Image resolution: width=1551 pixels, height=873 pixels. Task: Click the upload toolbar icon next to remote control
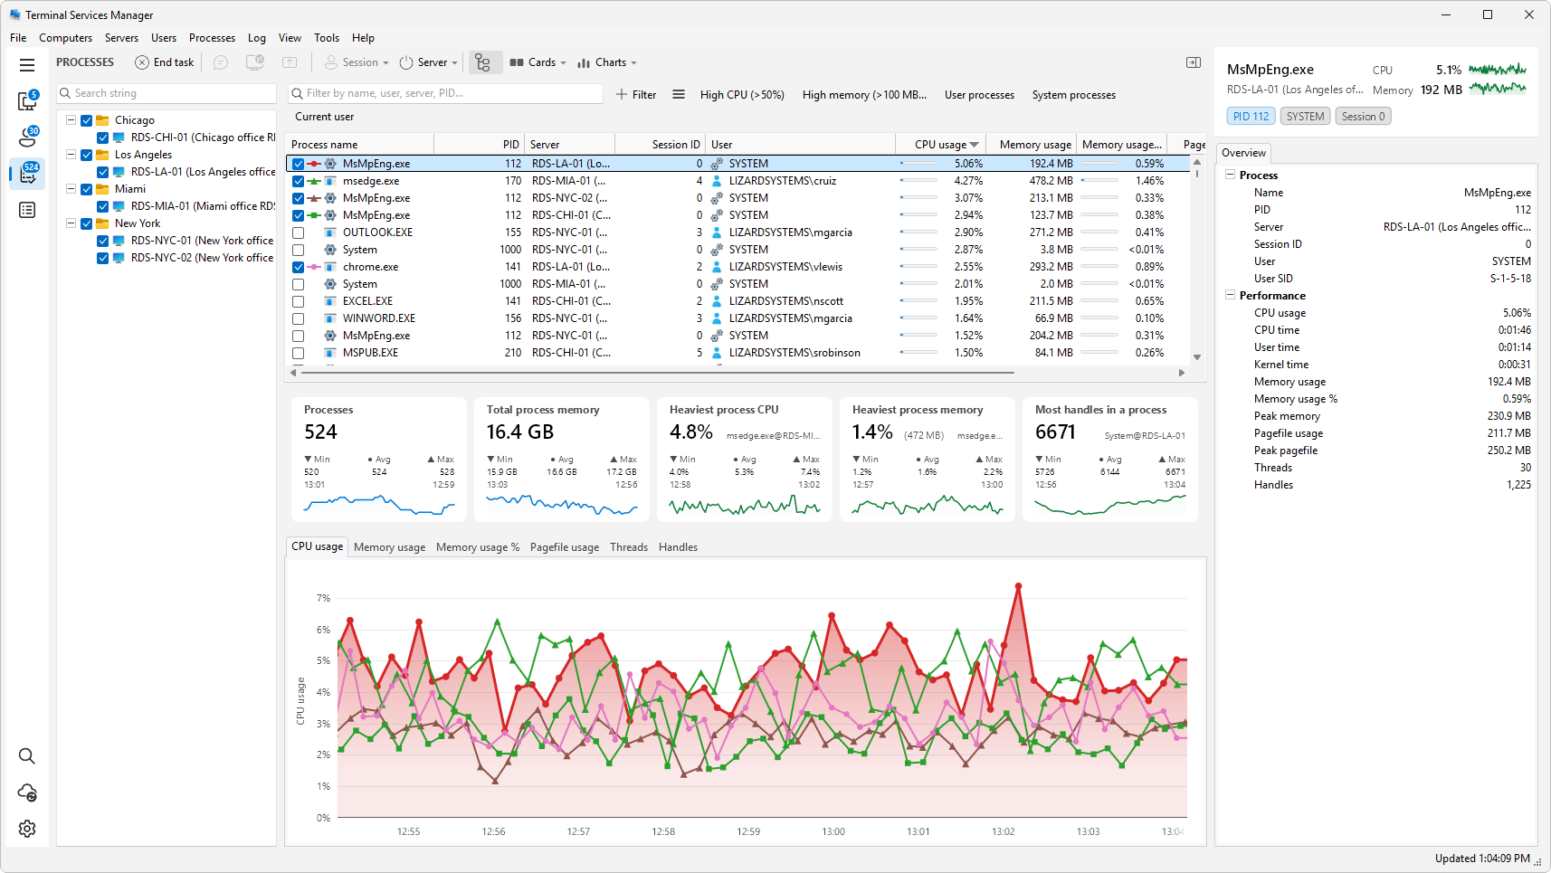(290, 62)
